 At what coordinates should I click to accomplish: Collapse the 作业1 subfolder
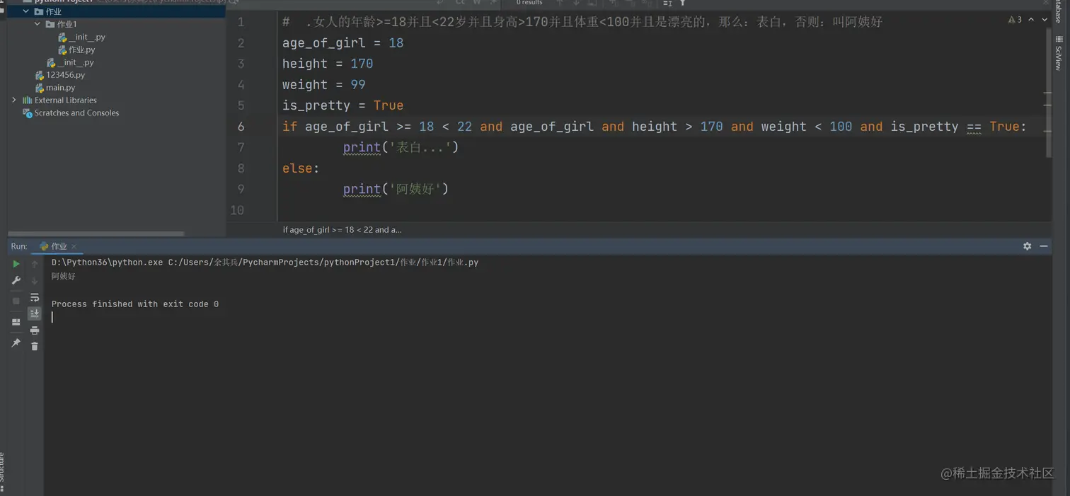click(x=38, y=24)
